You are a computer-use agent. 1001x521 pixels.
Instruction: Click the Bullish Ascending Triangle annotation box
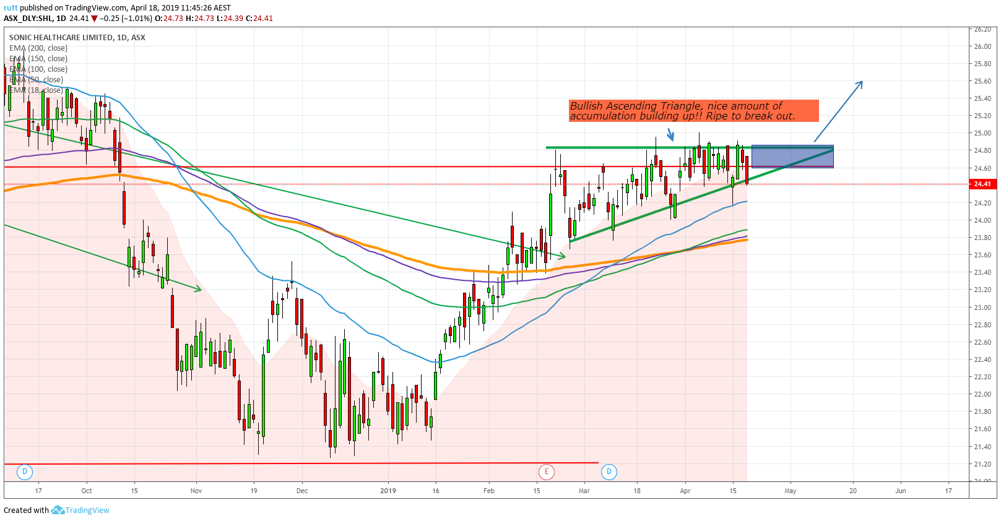pos(694,111)
